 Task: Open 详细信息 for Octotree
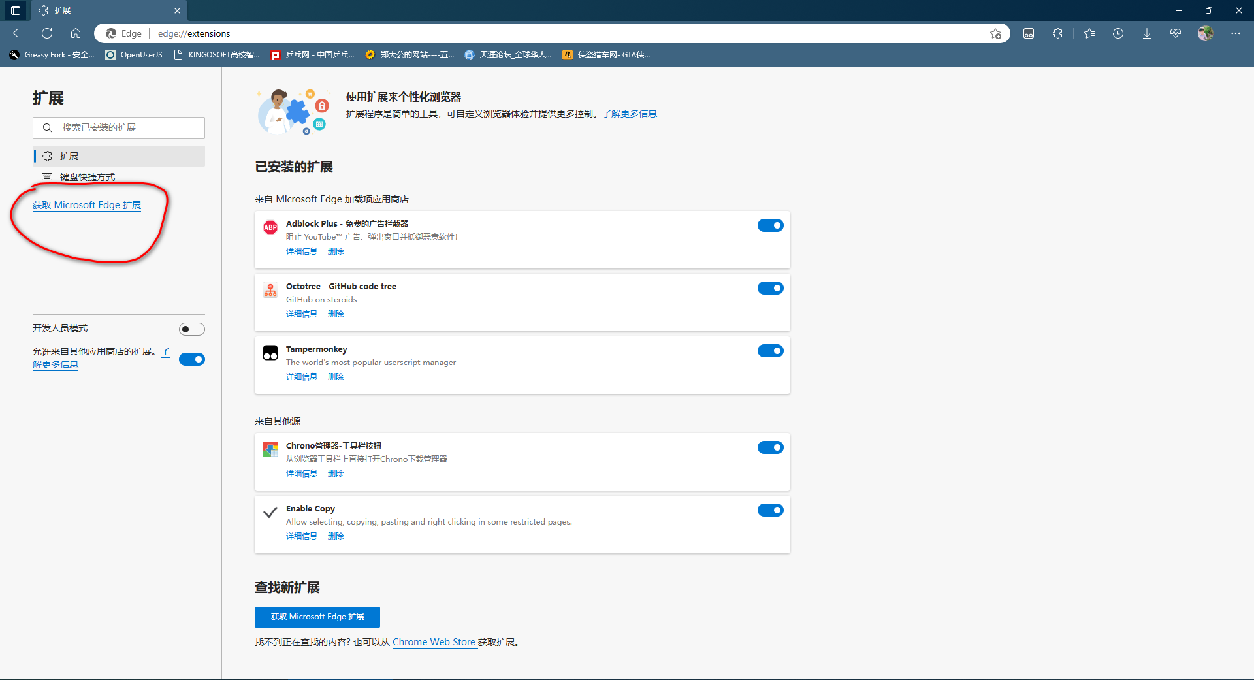point(302,314)
